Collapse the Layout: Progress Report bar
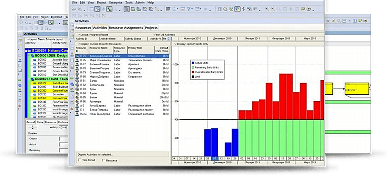The width and height of the screenshot is (387, 175). tap(79, 35)
